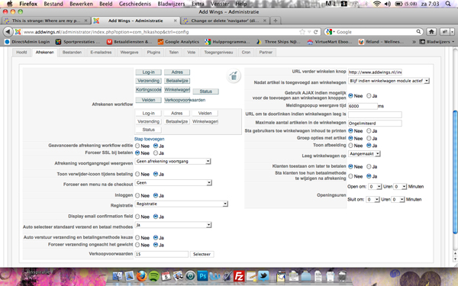458x286 pixels.
Task: Open the Firefox home page icon
Action: tap(431, 32)
